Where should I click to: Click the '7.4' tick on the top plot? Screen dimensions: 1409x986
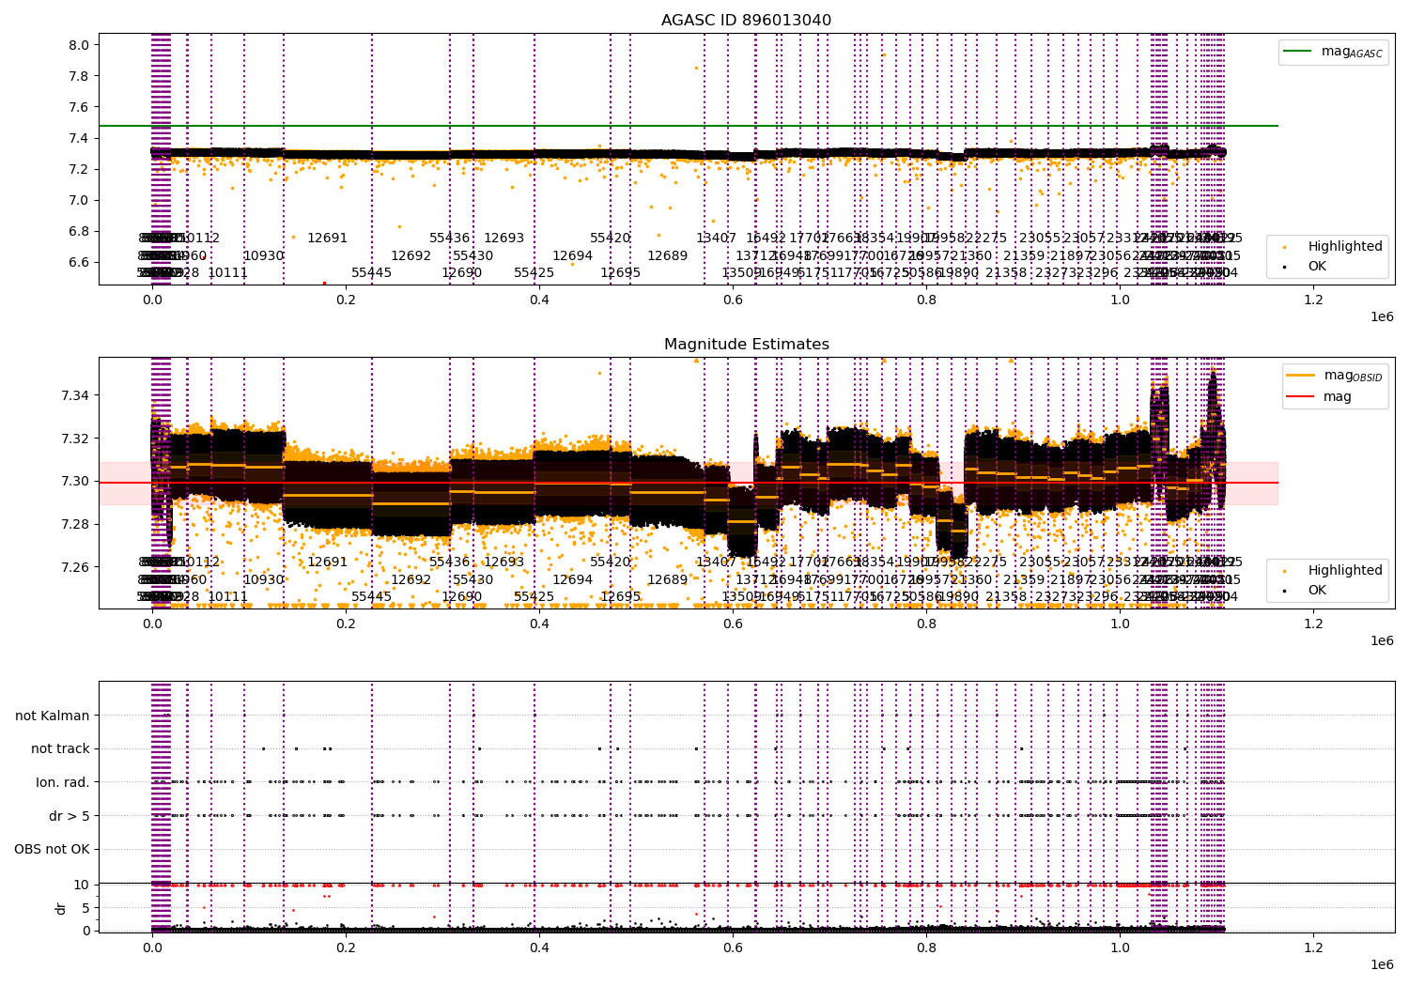pyautogui.click(x=79, y=138)
